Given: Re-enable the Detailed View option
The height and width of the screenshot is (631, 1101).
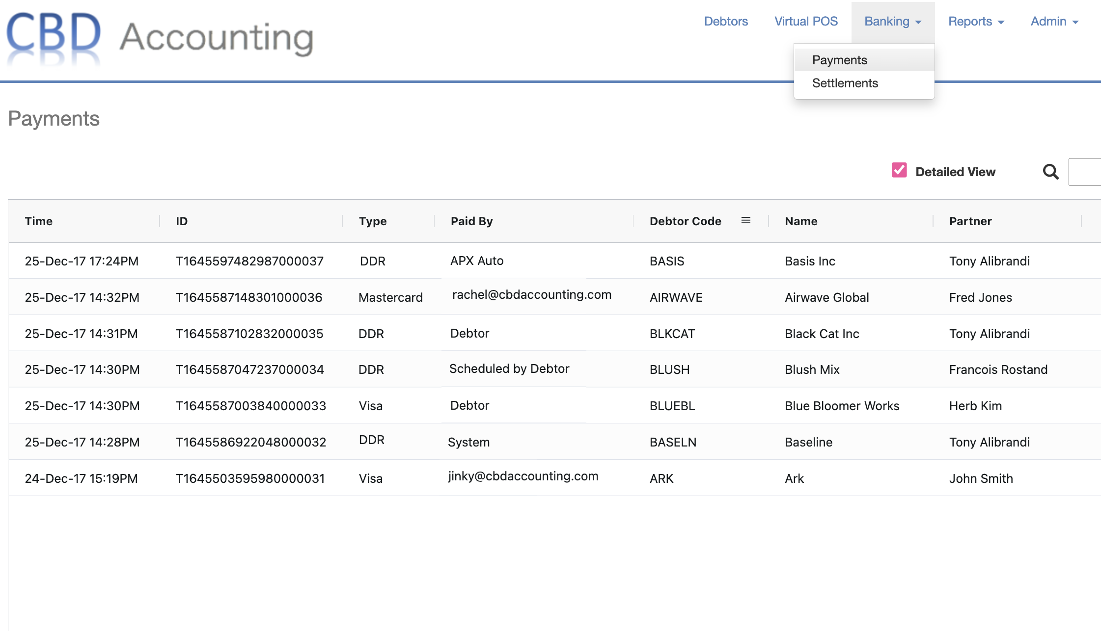Looking at the screenshot, I should pyautogui.click(x=899, y=171).
